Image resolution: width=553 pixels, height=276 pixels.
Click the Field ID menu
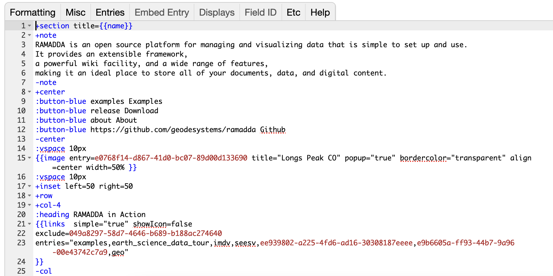click(x=261, y=12)
